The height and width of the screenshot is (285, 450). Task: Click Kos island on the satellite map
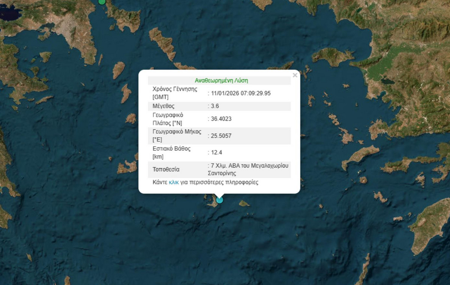click(x=361, y=156)
